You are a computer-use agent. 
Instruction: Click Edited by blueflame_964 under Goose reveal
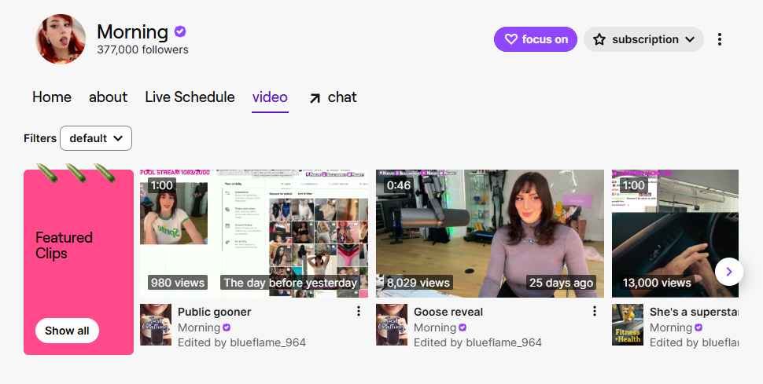[477, 342]
